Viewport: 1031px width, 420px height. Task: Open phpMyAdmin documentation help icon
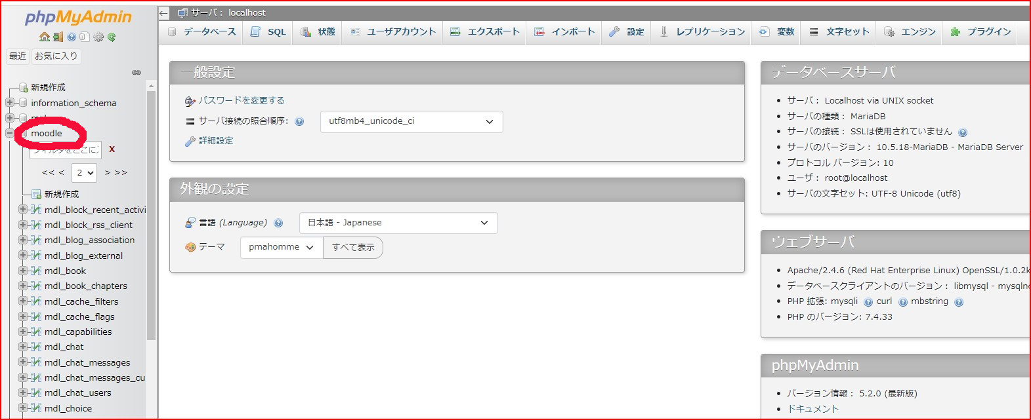[x=72, y=37]
